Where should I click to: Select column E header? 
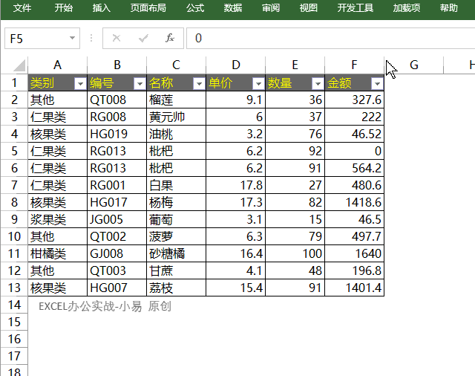pyautogui.click(x=295, y=65)
